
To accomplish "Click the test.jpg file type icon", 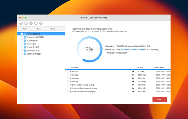I will (71, 75).
